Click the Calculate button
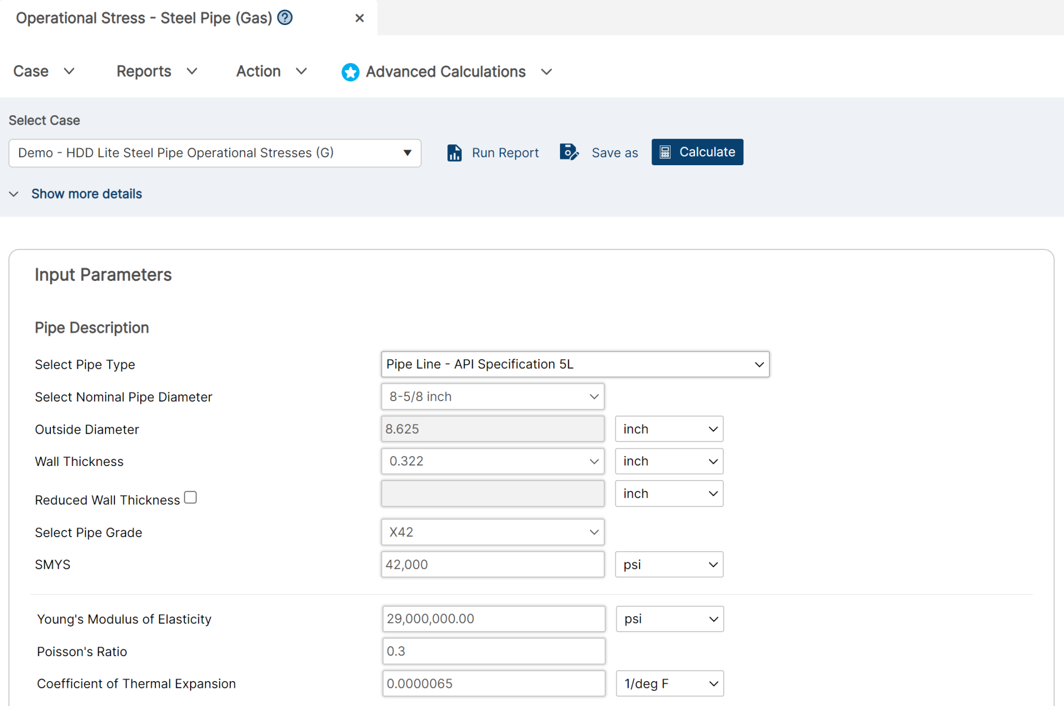 tap(697, 152)
